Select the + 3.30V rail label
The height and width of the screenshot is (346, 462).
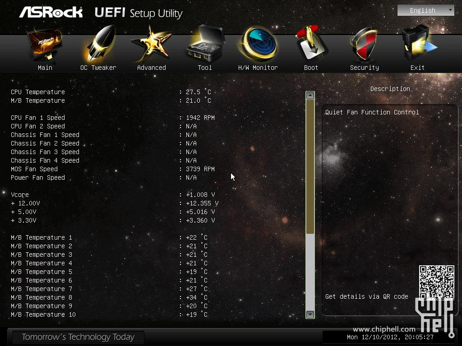pyautogui.click(x=23, y=220)
